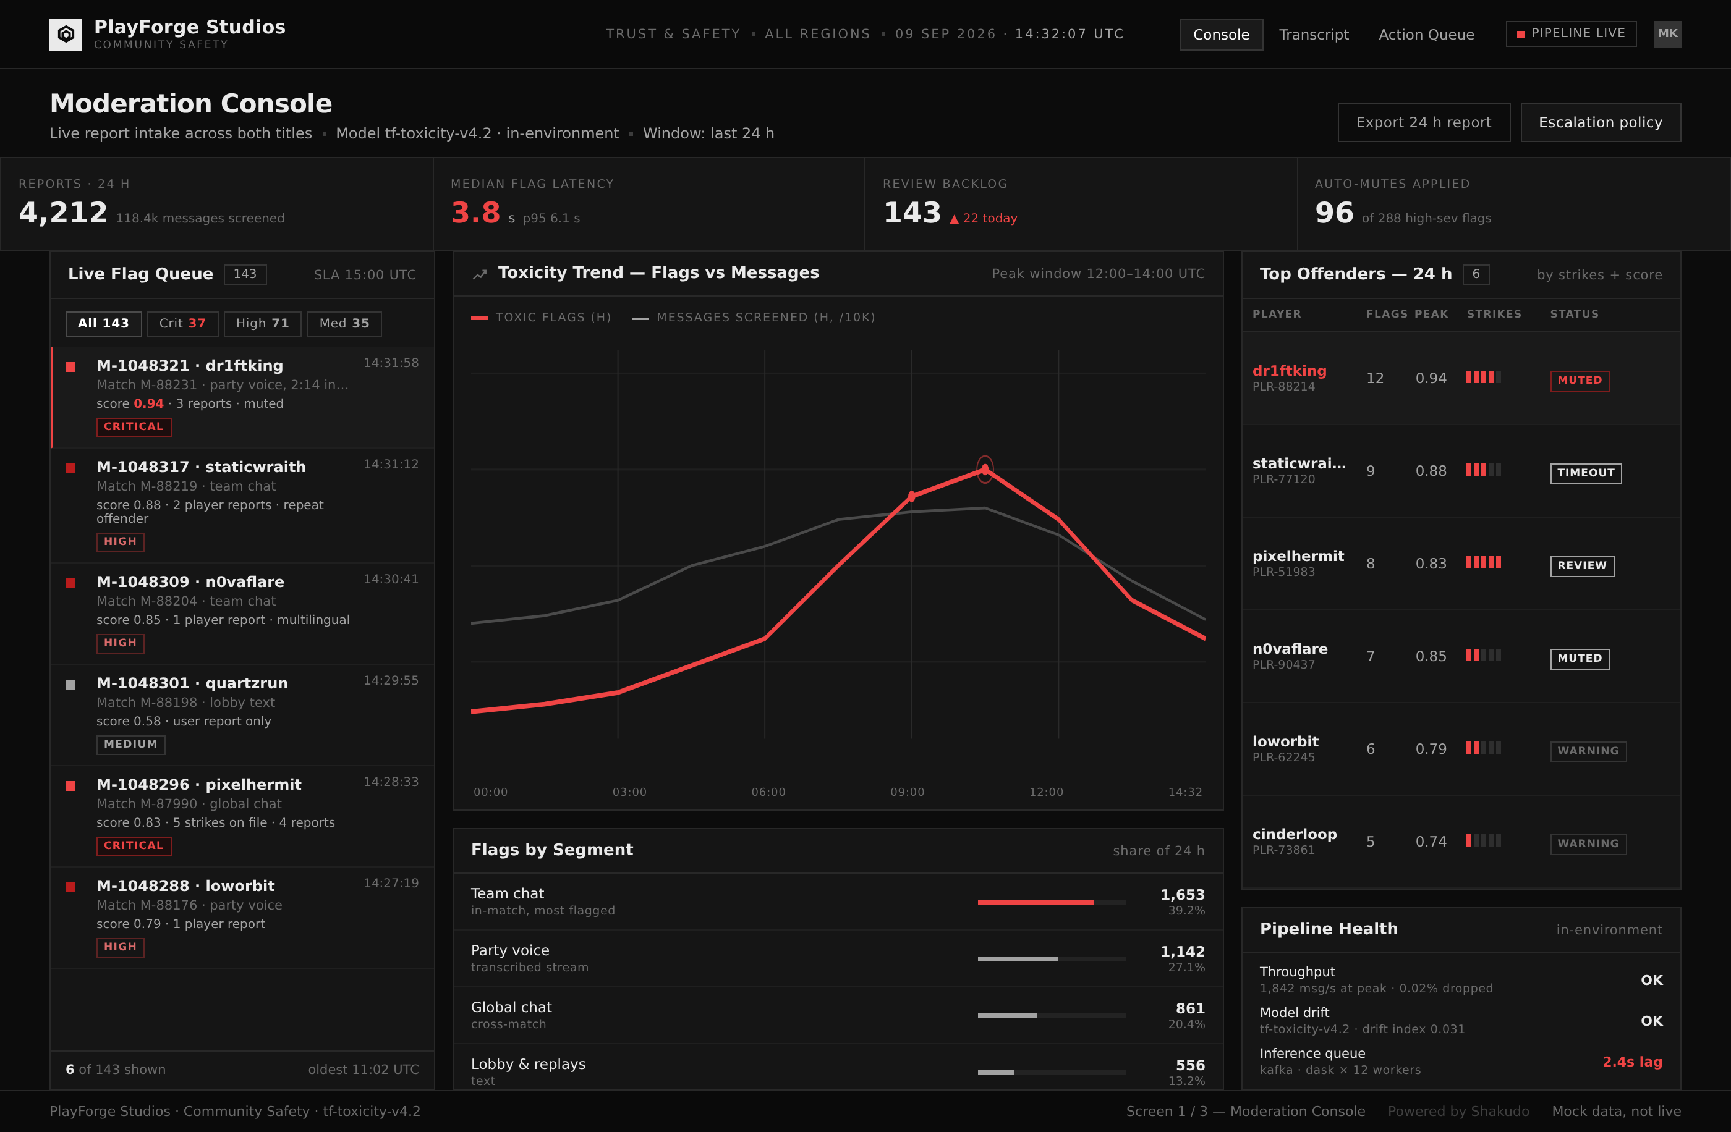Viewport: 1731px width, 1132px height.
Task: Click the trend arrow icon beside Toxicity Trend
Action: [480, 274]
